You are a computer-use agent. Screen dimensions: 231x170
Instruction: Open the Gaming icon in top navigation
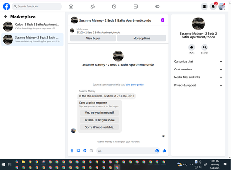click(157, 6)
